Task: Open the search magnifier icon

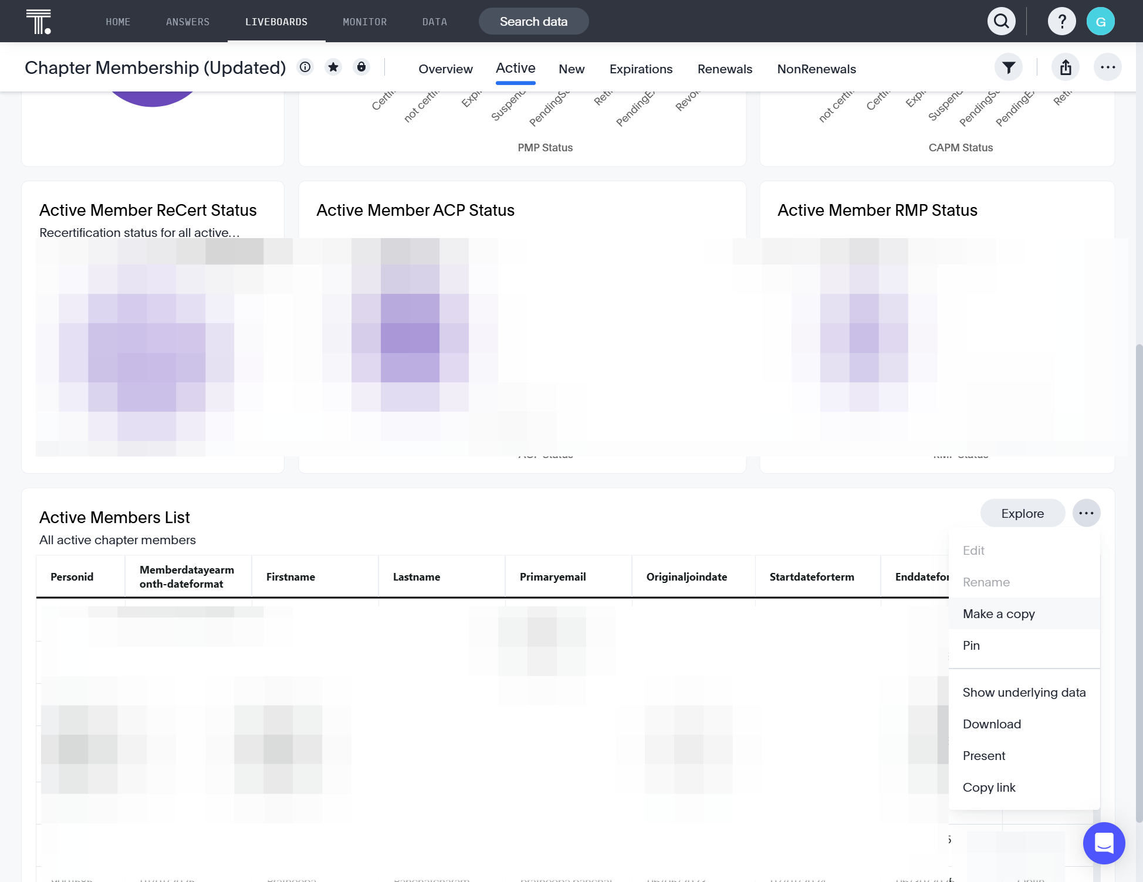Action: [1002, 22]
